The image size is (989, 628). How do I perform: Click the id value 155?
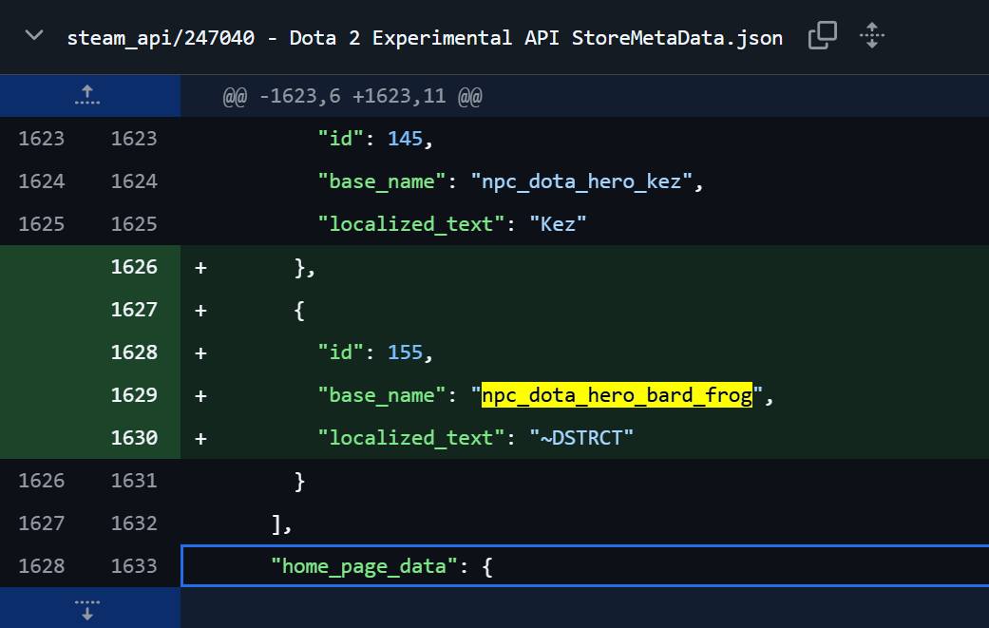pos(405,352)
